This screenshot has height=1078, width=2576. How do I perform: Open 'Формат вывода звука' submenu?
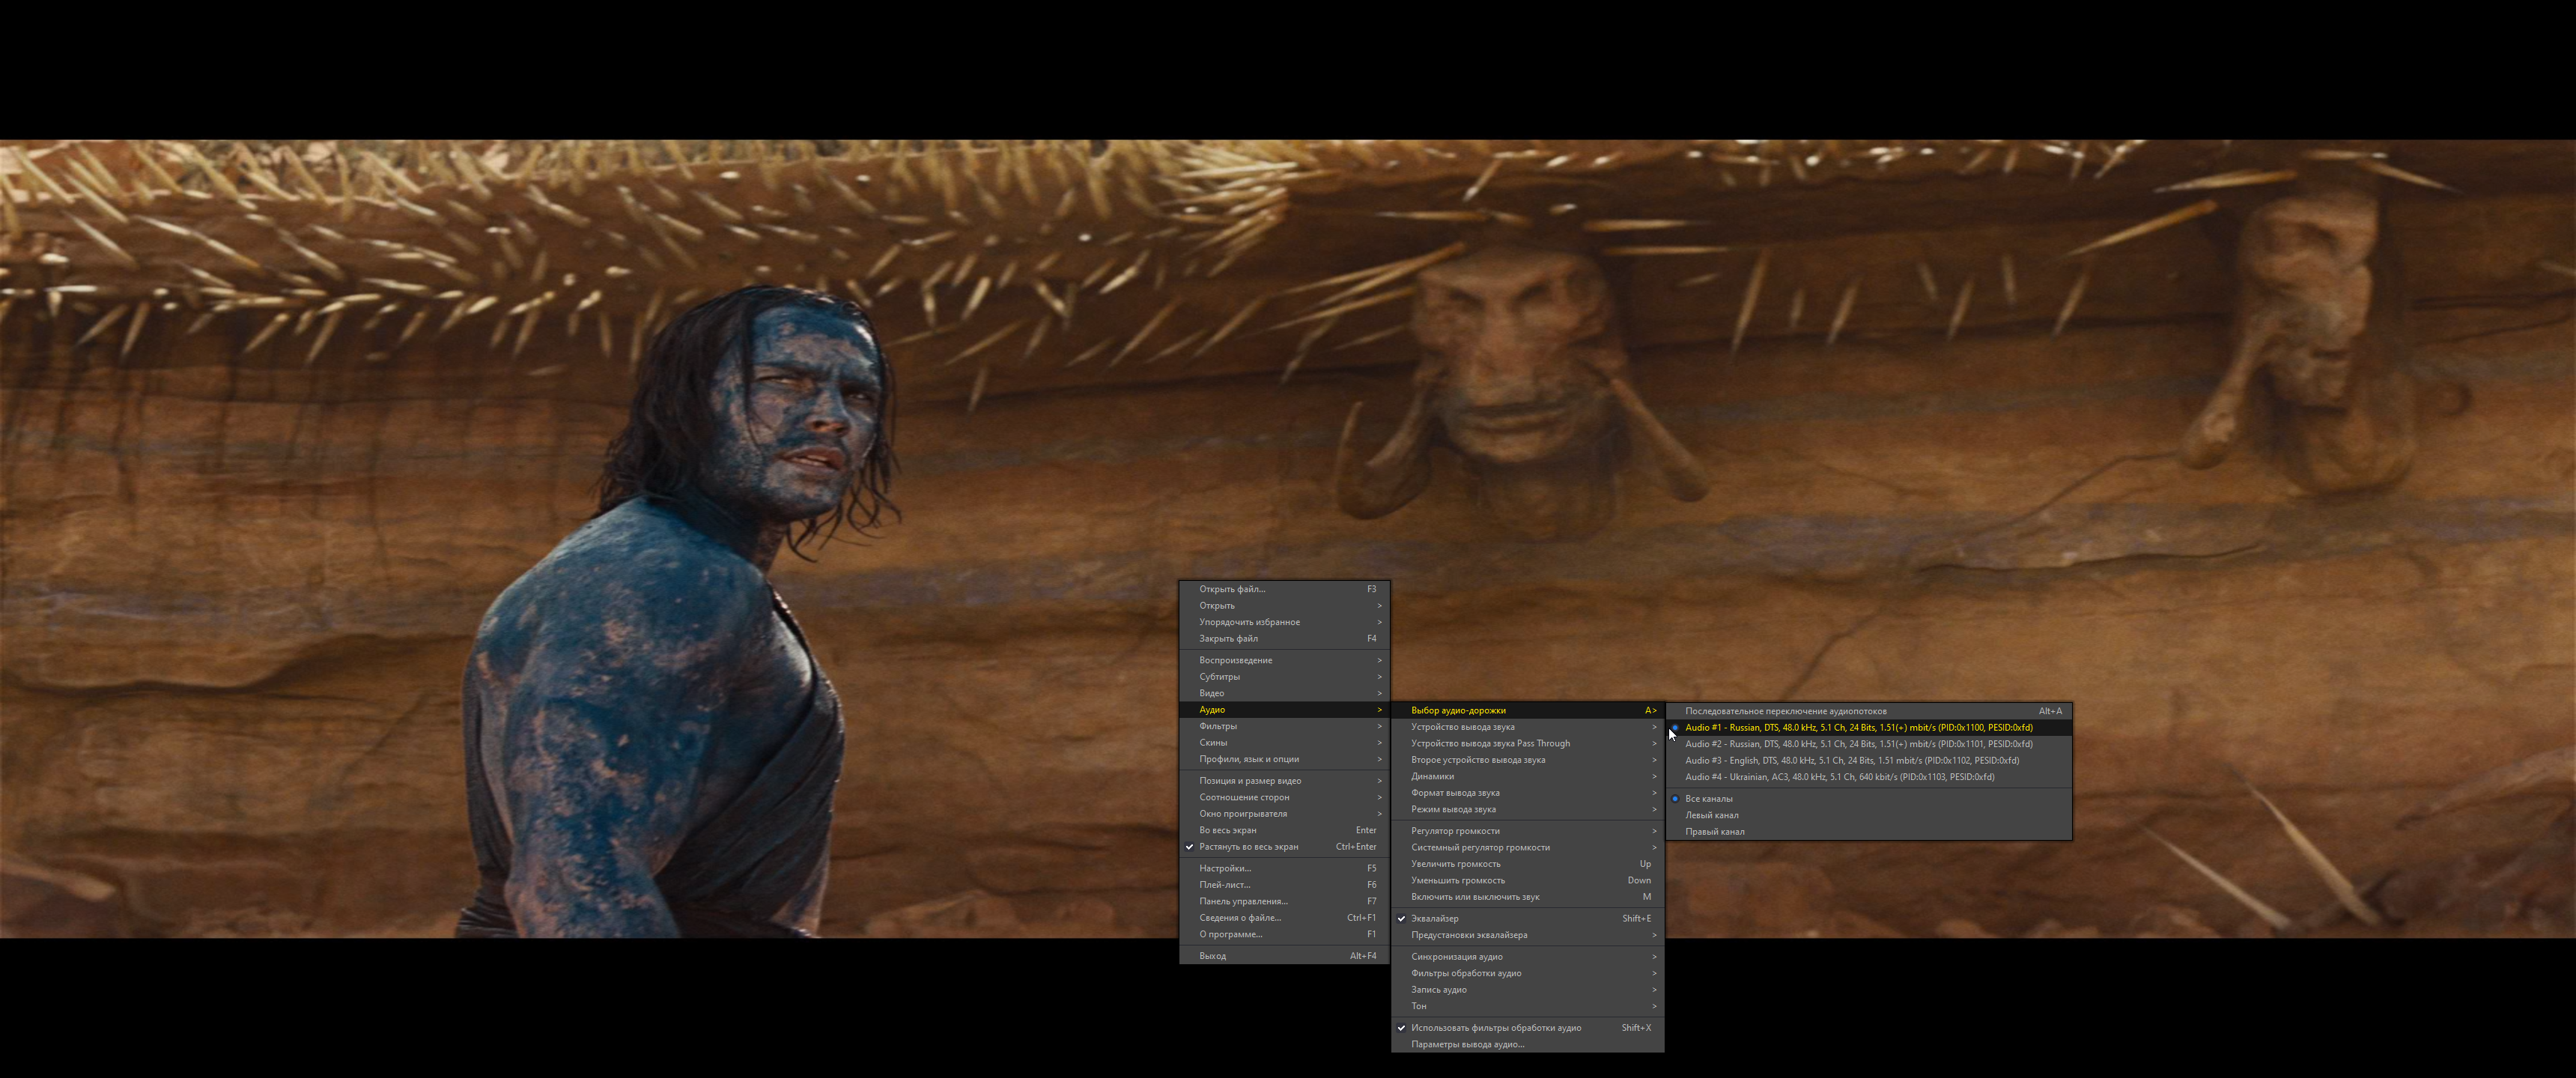(x=1528, y=792)
